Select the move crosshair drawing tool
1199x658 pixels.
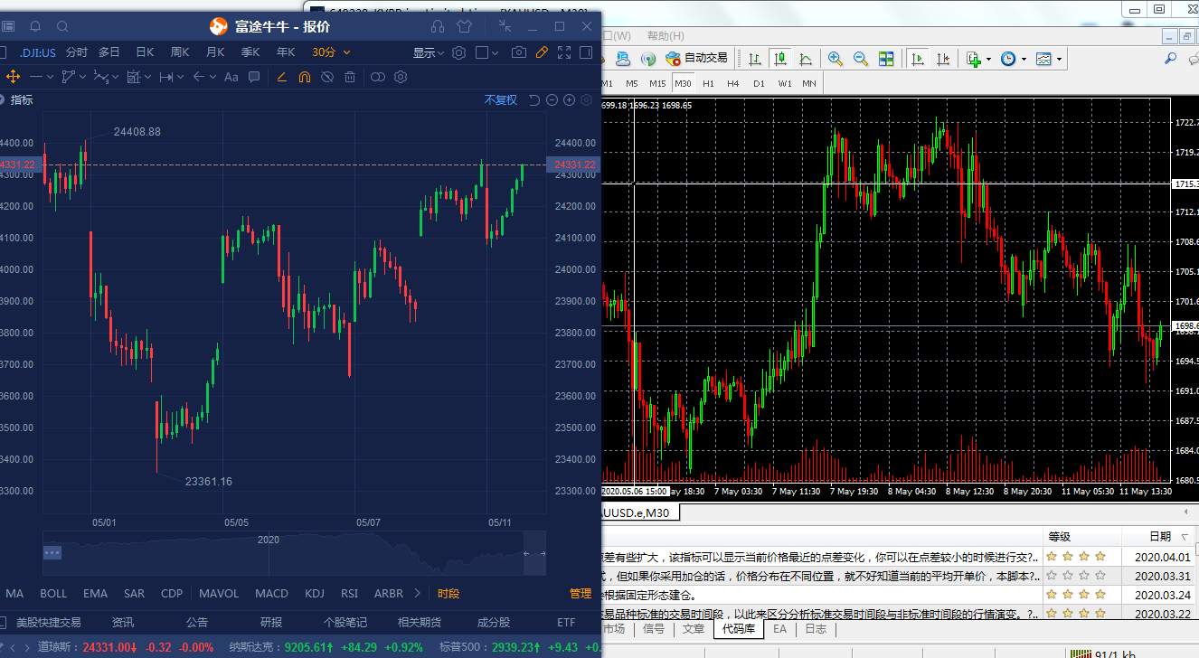tap(14, 77)
